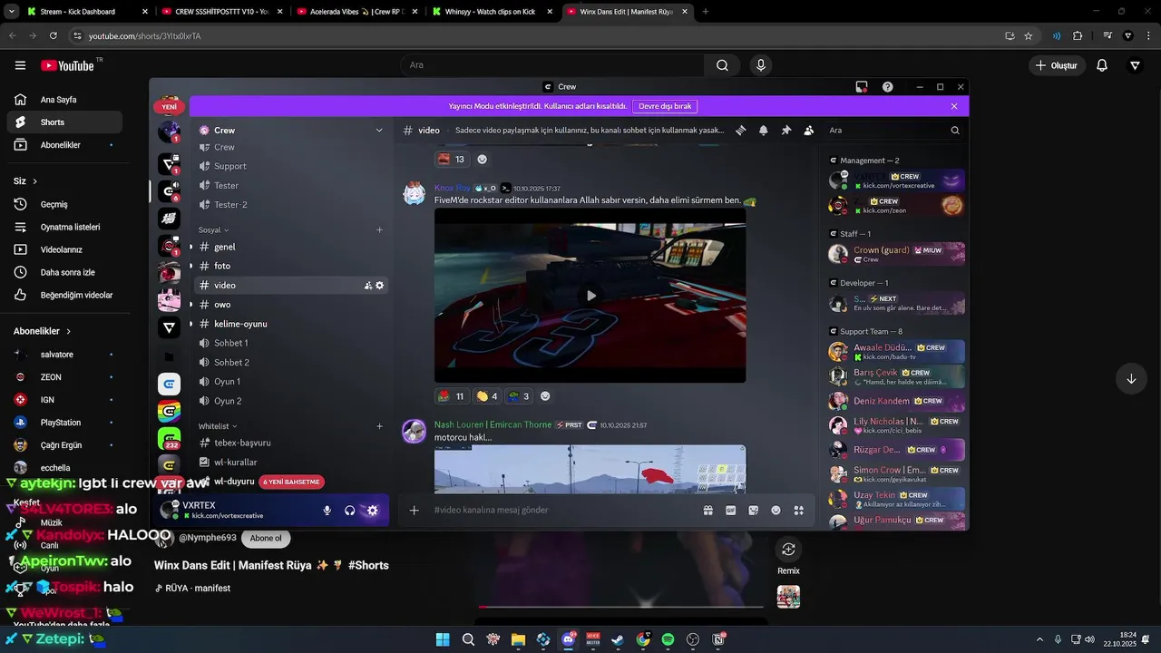Open video channel settings gear
This screenshot has width=1161, height=653.
379,285
